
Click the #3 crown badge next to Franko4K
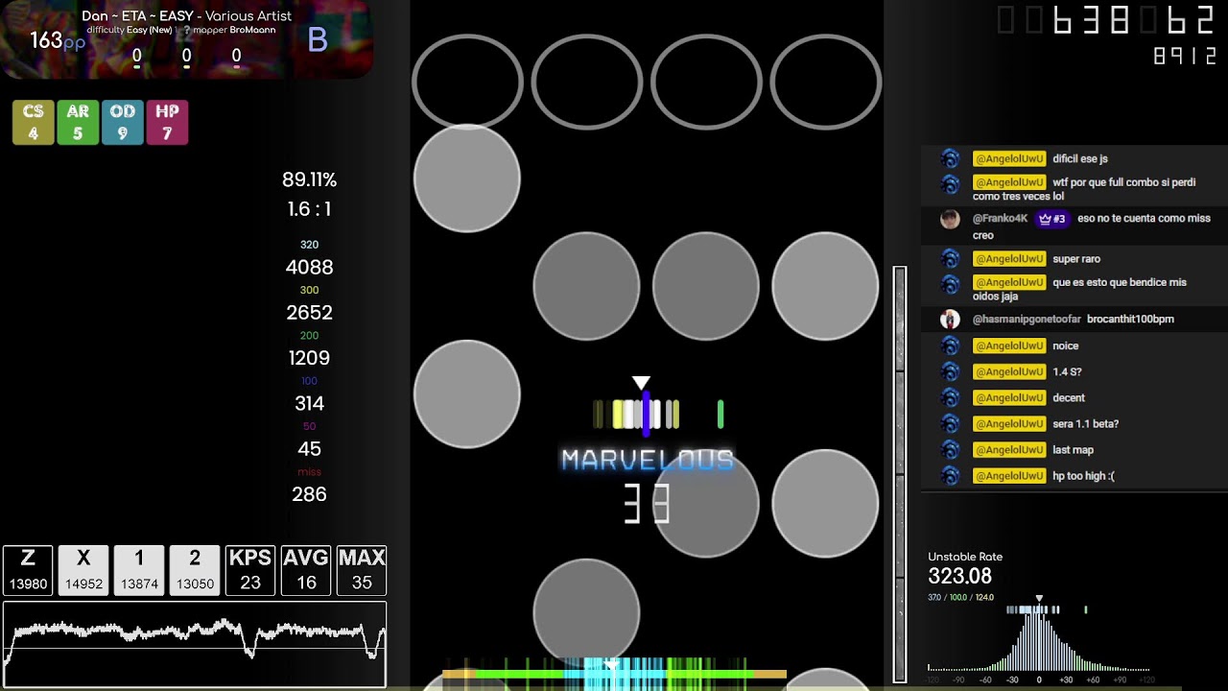[1052, 219]
